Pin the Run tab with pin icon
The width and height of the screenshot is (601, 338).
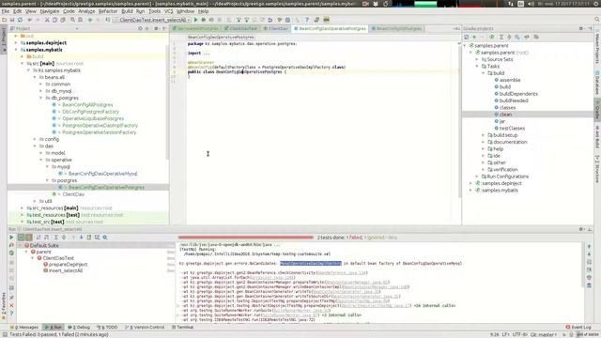[x=11, y=297]
